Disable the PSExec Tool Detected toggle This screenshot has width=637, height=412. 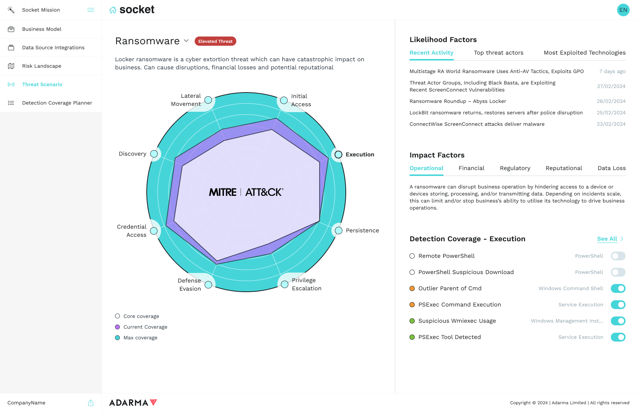point(618,337)
